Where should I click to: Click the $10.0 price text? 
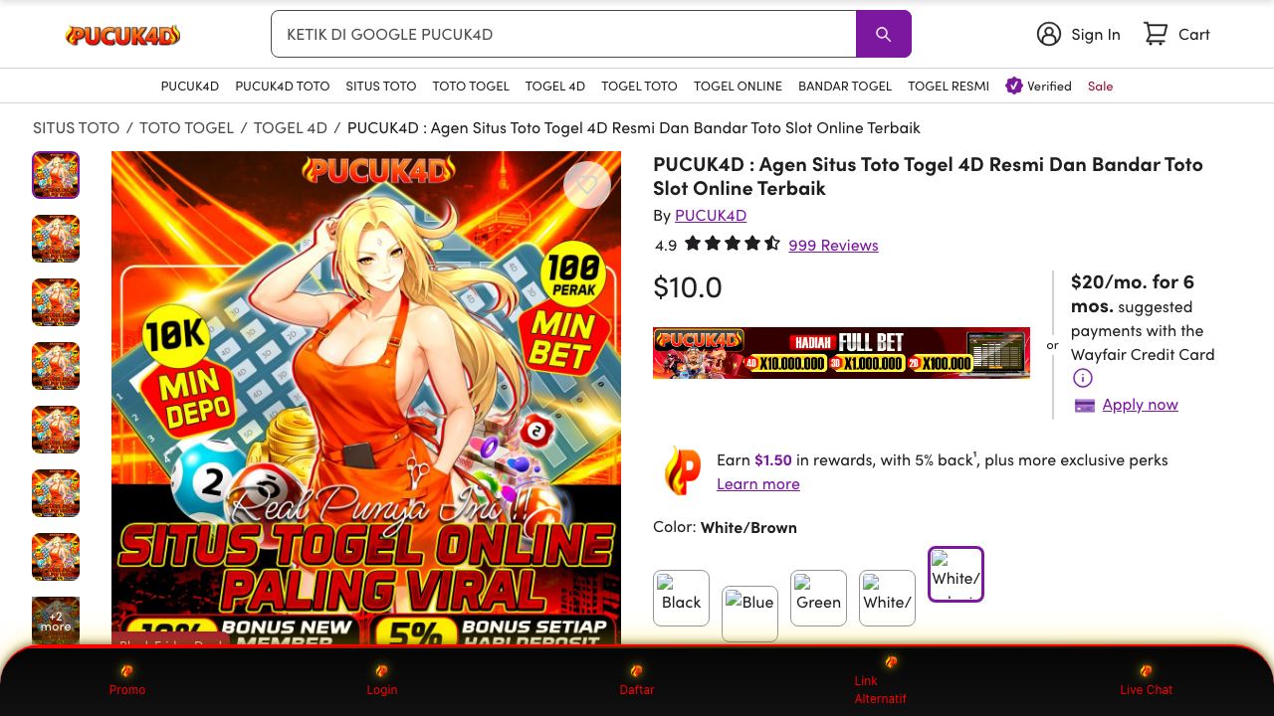point(688,287)
